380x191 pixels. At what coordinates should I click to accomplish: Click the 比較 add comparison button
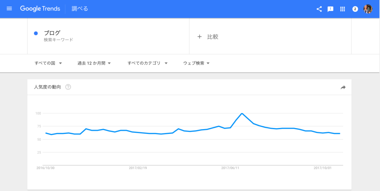(213, 37)
